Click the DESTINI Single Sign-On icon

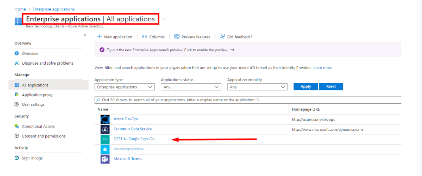(x=105, y=139)
